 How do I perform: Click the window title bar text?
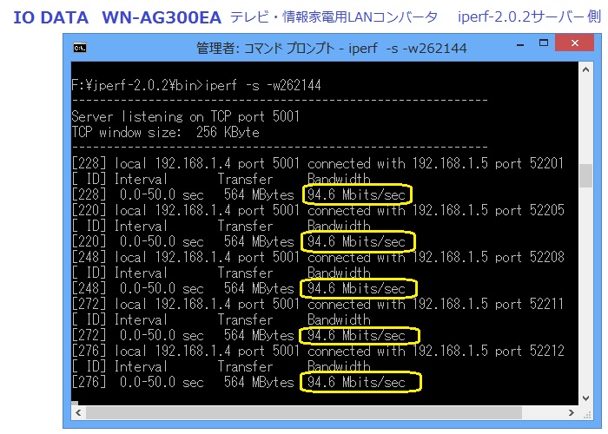pyautogui.click(x=332, y=48)
